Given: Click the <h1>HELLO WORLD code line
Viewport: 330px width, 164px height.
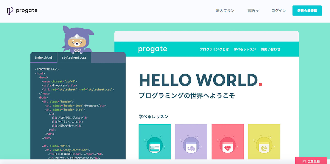Looking at the screenshot, I should pyautogui.click(x=76, y=154).
